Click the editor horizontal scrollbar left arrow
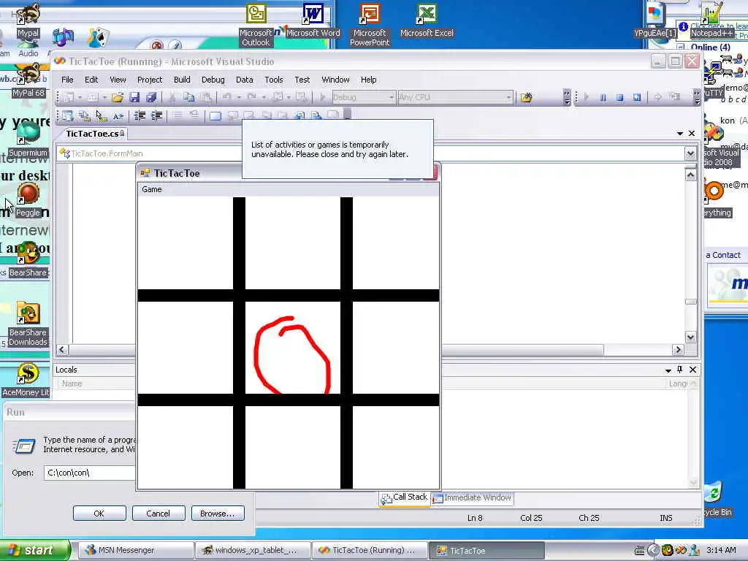748x561 pixels. [62, 350]
